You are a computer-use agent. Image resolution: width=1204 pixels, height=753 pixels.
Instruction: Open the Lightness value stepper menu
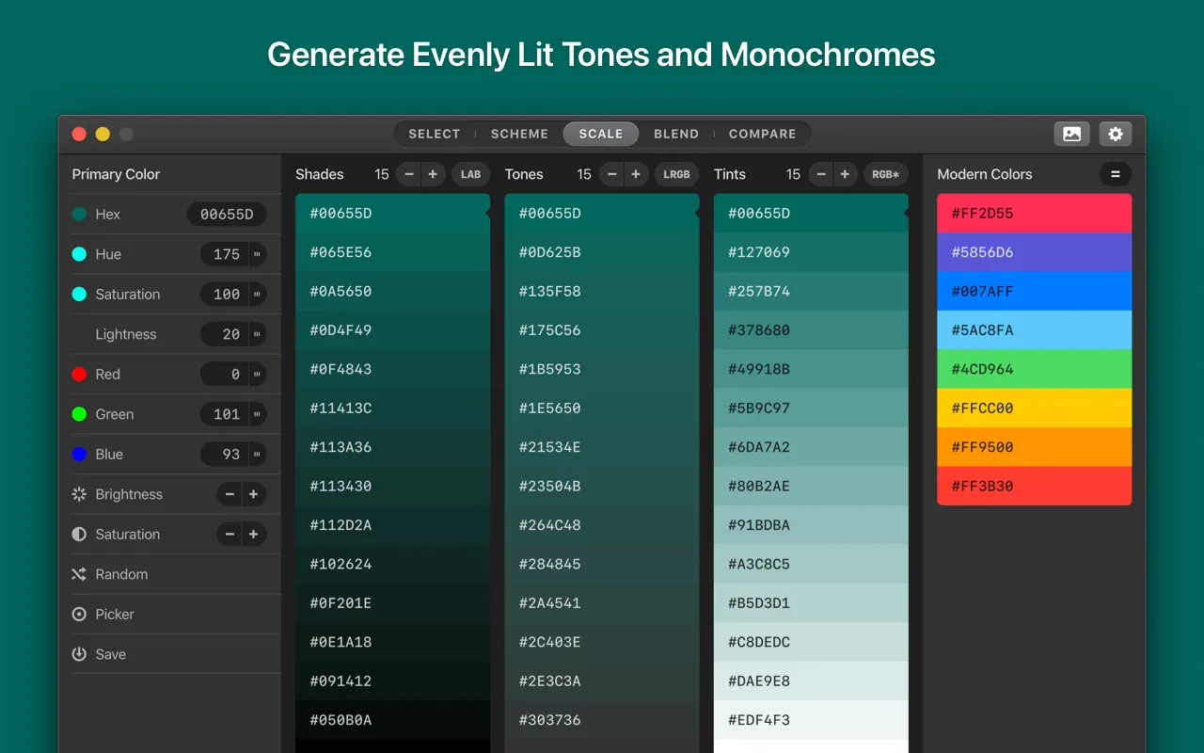[x=256, y=334]
